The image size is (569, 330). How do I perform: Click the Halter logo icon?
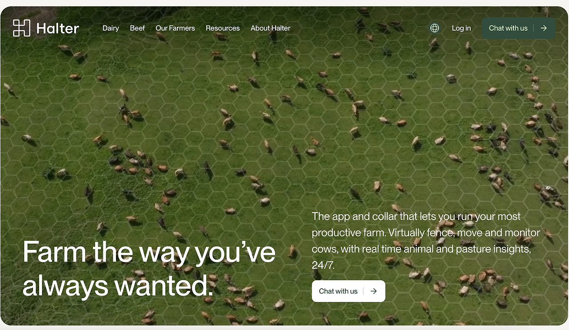click(x=21, y=28)
